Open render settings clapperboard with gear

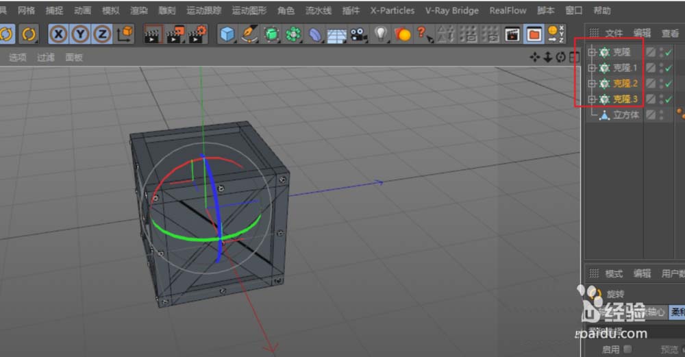click(197, 34)
